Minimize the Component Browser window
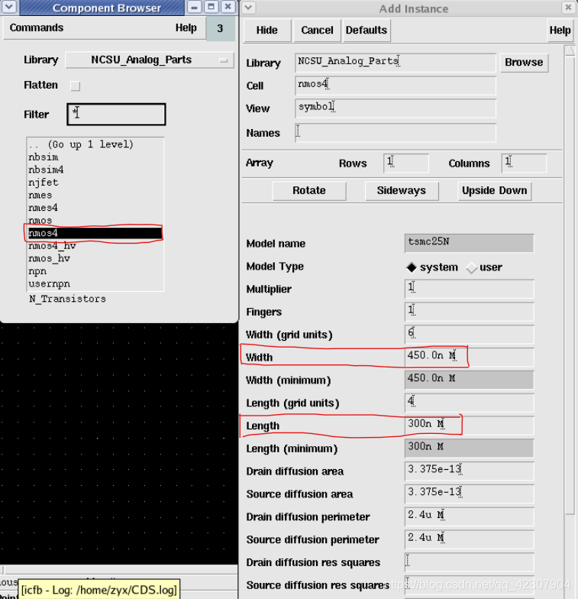This screenshot has height=599, width=578. coord(194,7)
